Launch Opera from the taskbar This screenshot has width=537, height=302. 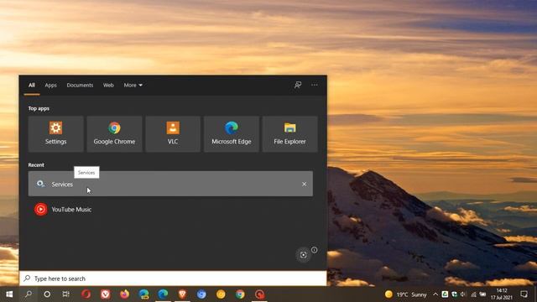[x=86, y=294]
